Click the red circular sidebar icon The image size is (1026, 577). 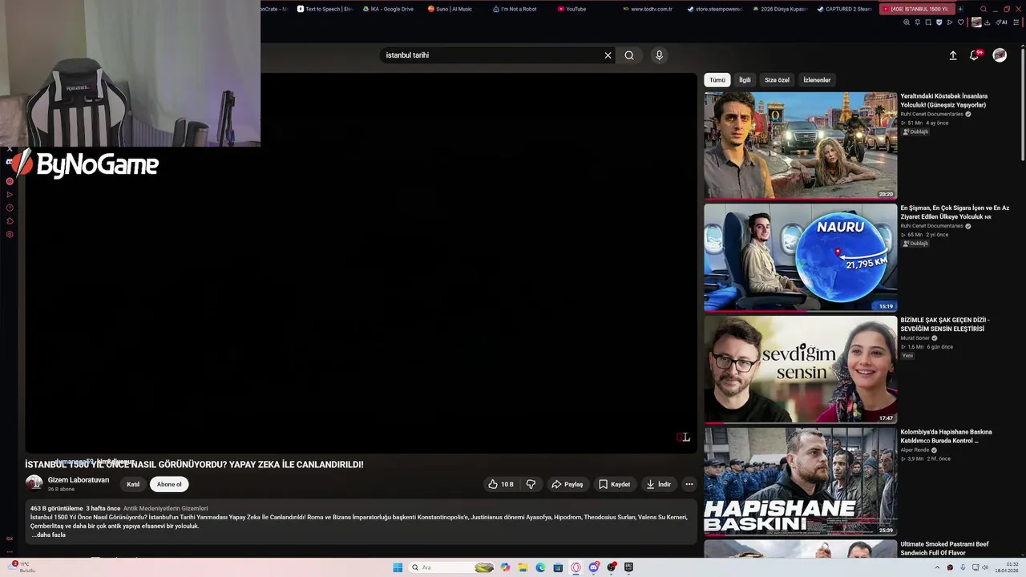tap(10, 181)
